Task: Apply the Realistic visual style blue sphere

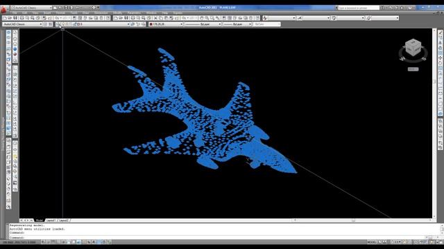Action: click(x=15, y=49)
